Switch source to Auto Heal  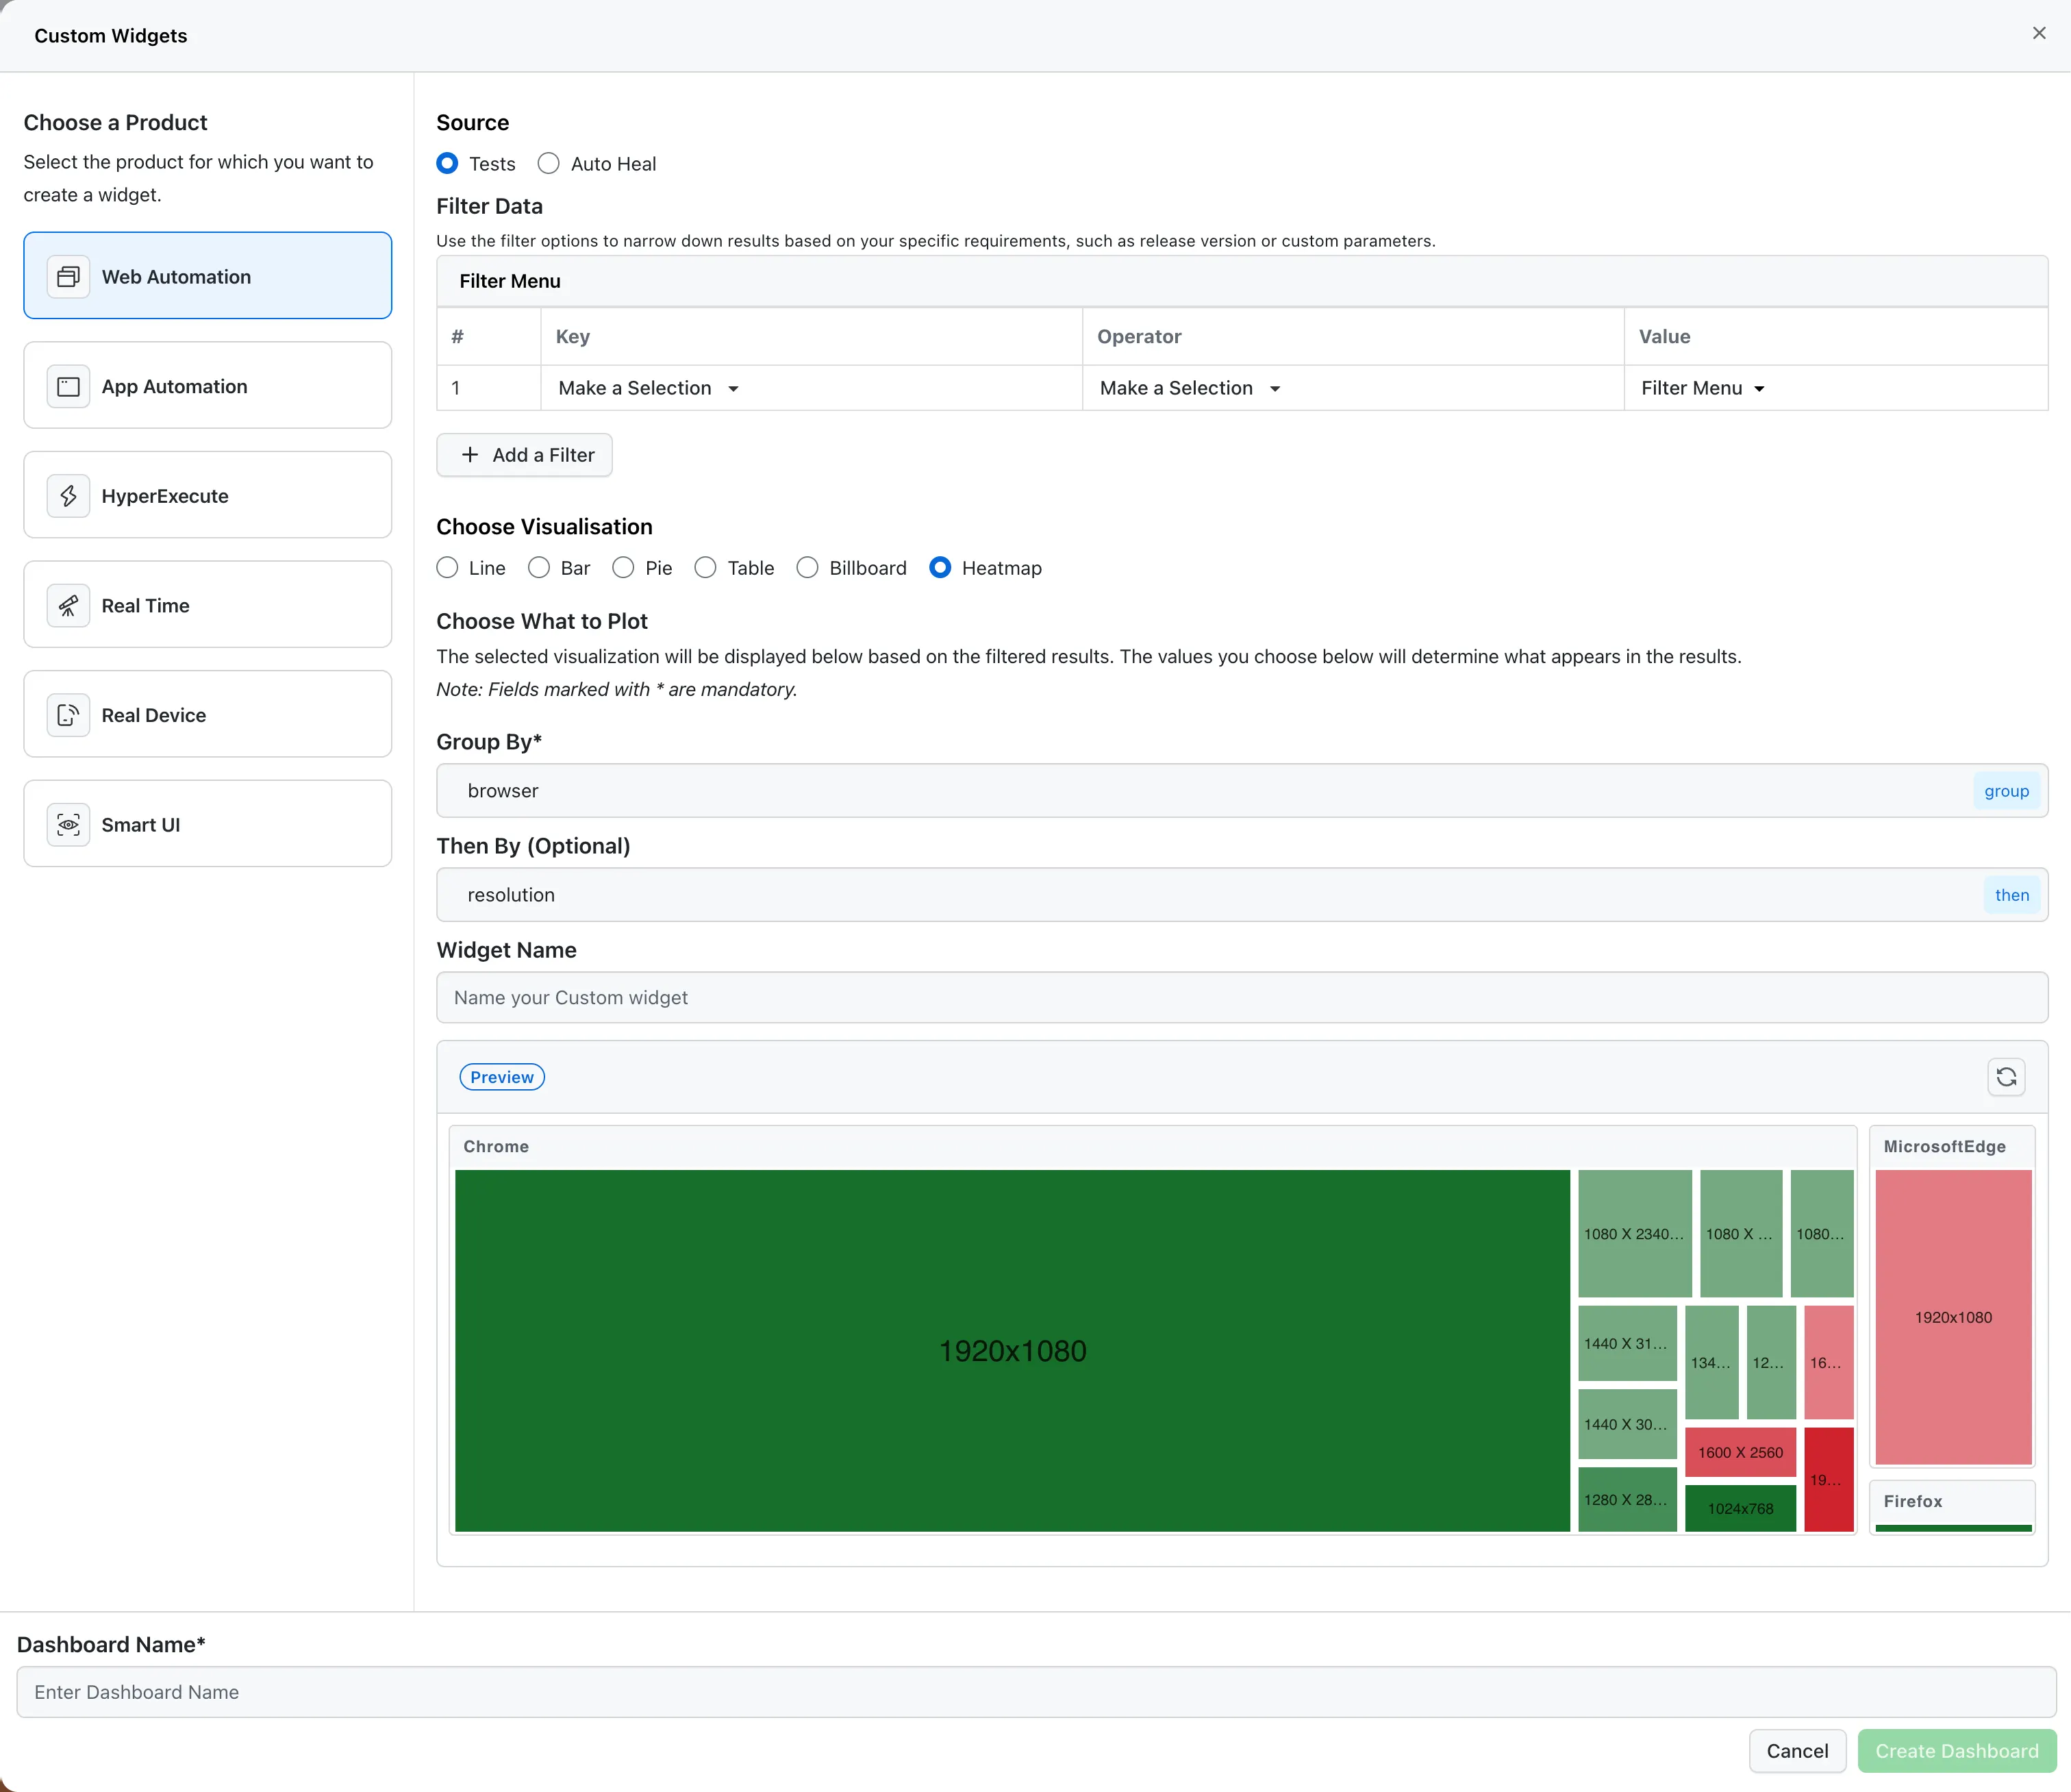548,163
